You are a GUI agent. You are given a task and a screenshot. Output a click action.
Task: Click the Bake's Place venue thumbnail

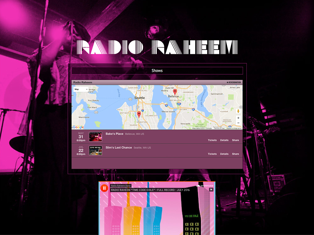(x=95, y=137)
